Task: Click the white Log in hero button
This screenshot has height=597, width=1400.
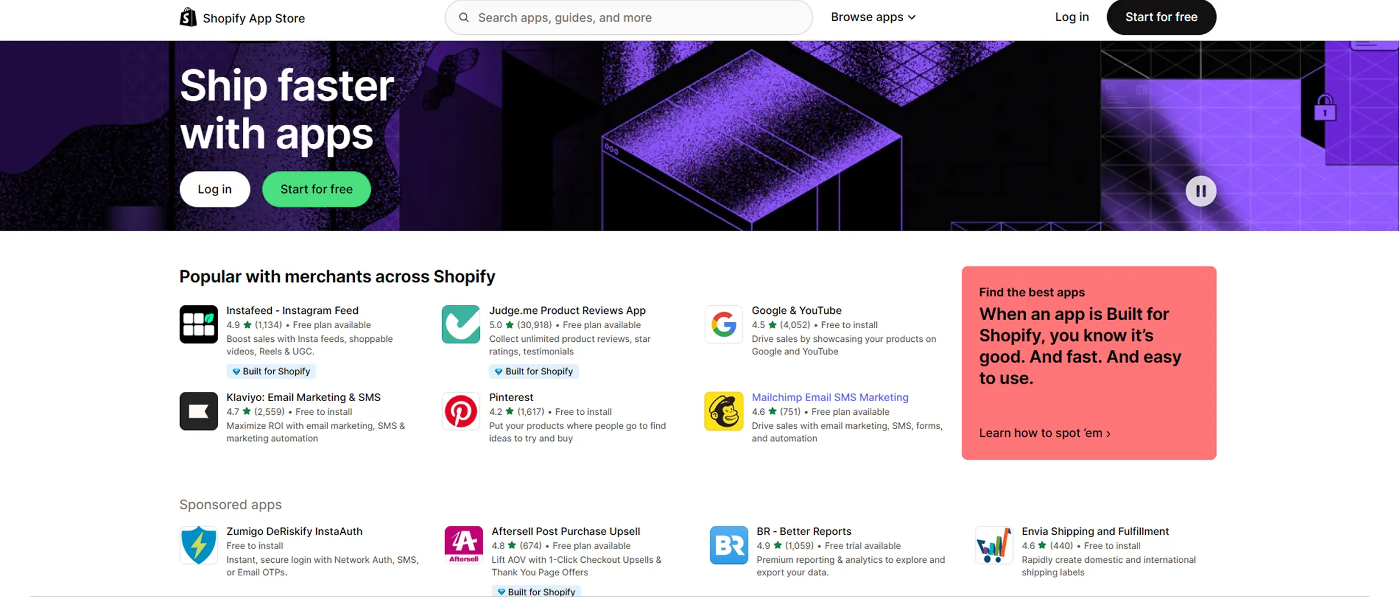Action: point(214,189)
